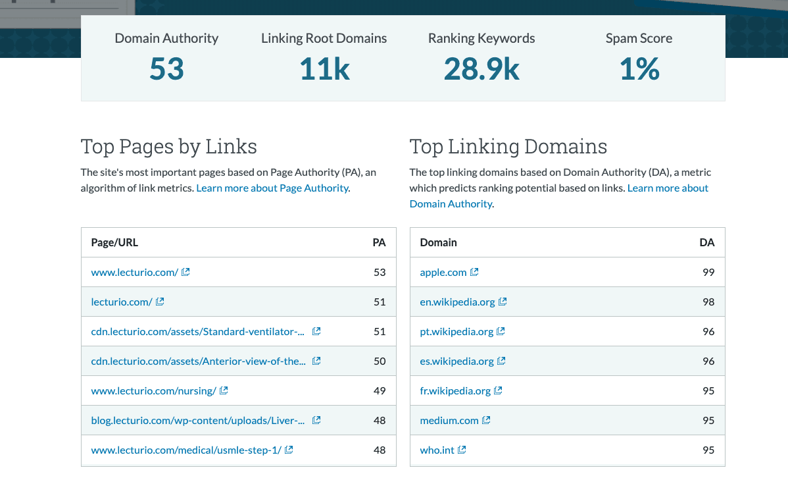788x482 pixels.
Task: Visit www.lecturio.com/medical/usmle-step-1/ link
Action: tap(186, 450)
